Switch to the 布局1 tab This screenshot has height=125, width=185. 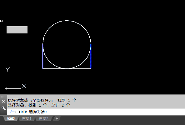click(x=27, y=119)
